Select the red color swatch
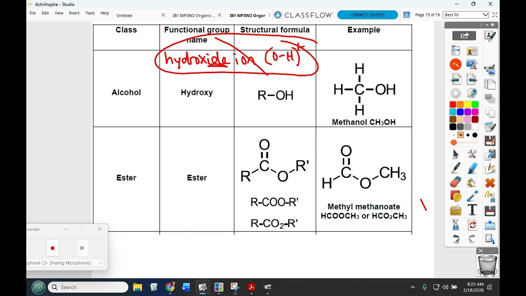Image resolution: width=526 pixels, height=296 pixels. [x=453, y=104]
